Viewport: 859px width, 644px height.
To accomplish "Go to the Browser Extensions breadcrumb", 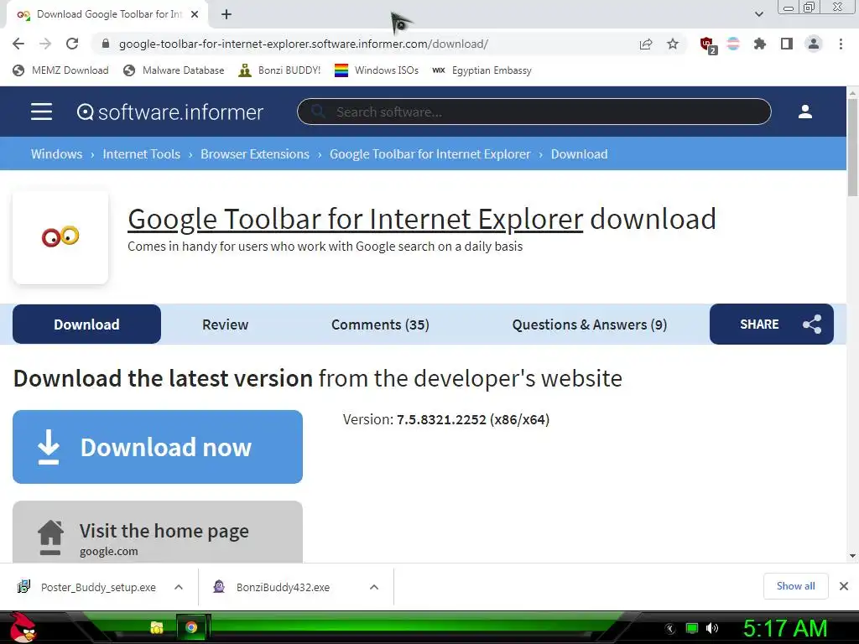I will [255, 154].
